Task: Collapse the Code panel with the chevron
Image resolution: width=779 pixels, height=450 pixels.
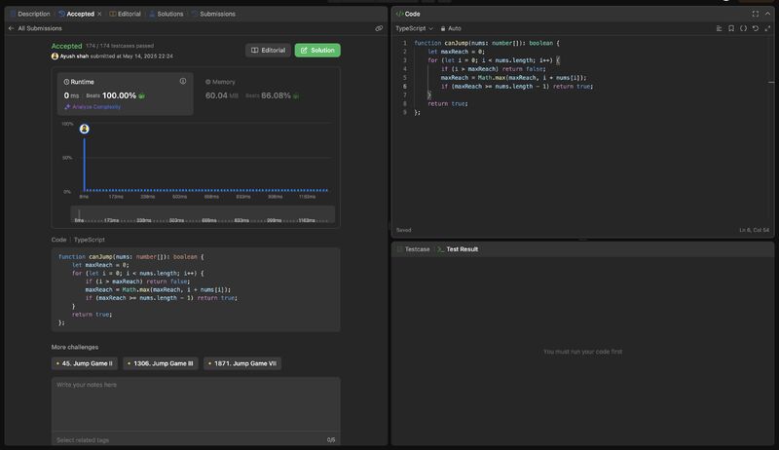Action: [767, 14]
